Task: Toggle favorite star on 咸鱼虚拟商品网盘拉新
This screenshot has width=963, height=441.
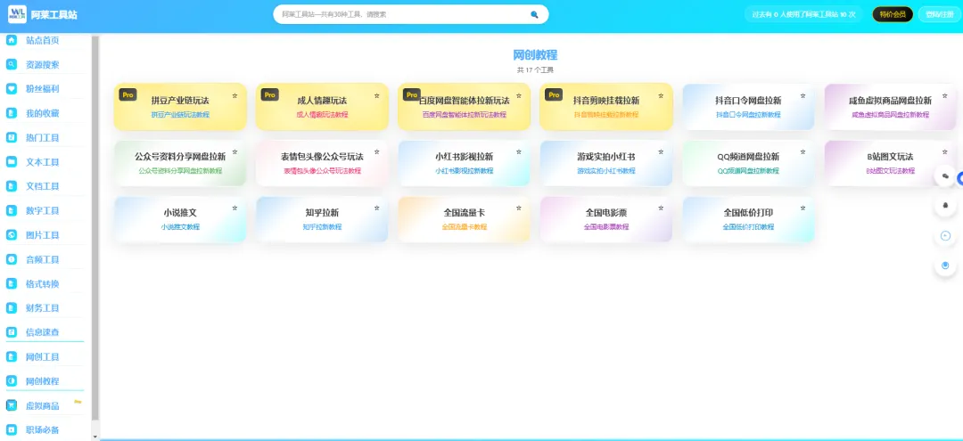Action: point(944,96)
